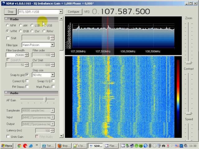199x149 pixels.
Task: Click the US flag language tray icon
Action: 177,146
